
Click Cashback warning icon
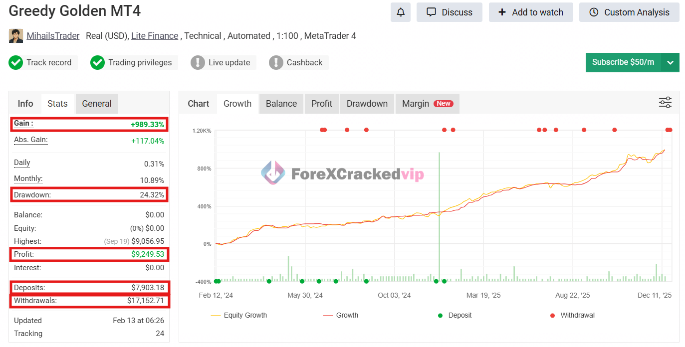click(276, 62)
